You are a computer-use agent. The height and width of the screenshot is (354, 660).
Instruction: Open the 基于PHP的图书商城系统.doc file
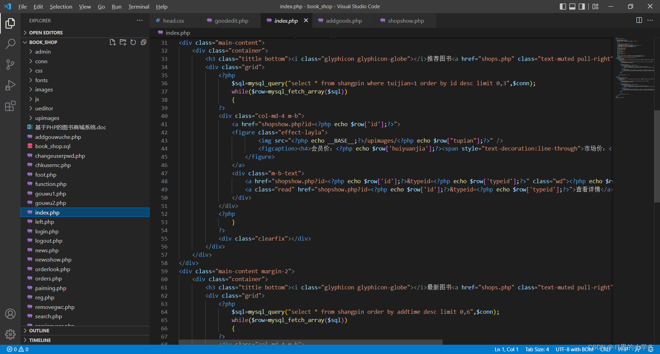70,127
